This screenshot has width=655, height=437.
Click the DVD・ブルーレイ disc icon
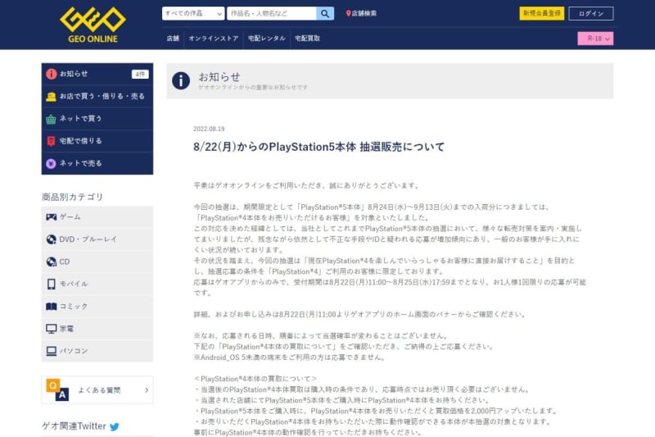(x=51, y=239)
